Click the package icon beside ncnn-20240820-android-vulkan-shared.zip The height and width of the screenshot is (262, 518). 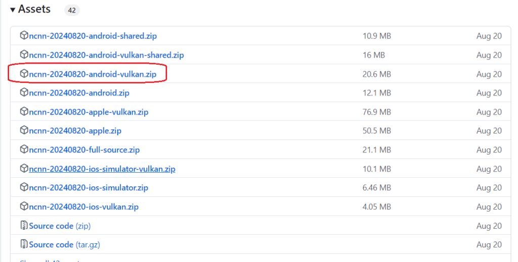pyautogui.click(x=24, y=55)
